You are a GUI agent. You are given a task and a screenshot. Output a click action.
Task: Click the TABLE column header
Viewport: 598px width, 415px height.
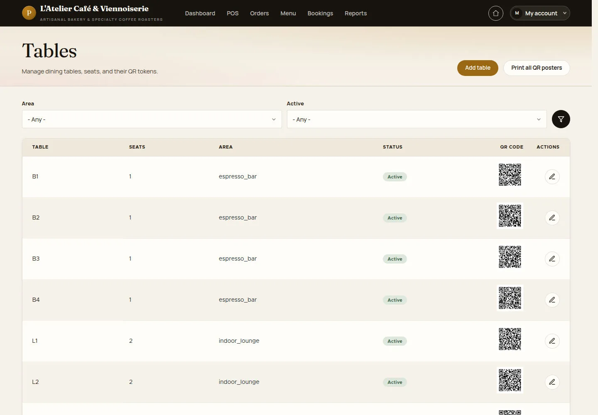(40, 147)
